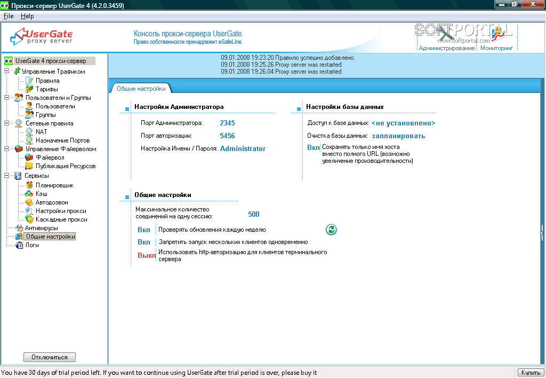Click the Автодозвон phone icon
Viewport: 546px width, 378px height.
tap(29, 202)
